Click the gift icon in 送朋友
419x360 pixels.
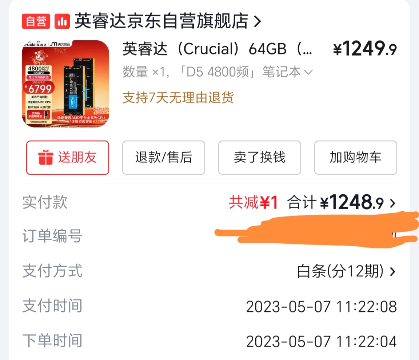(46, 157)
